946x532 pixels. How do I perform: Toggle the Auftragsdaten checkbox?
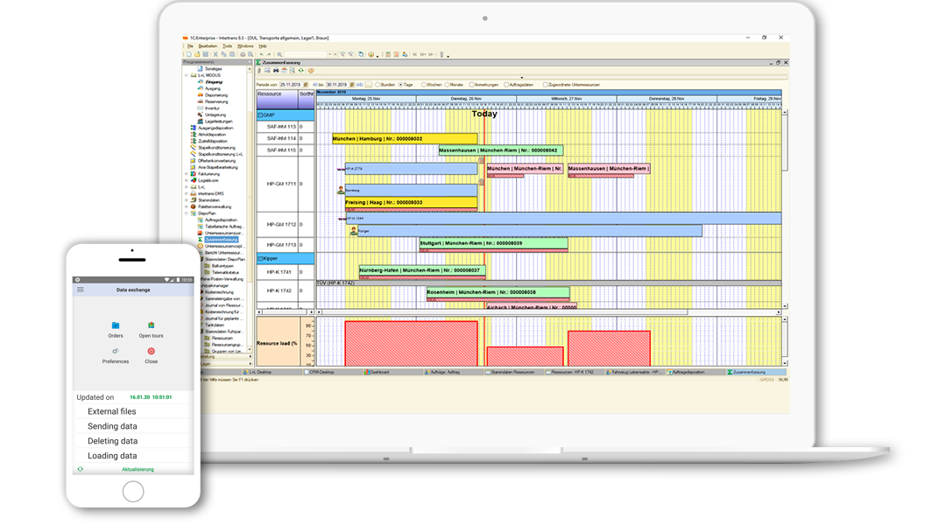click(x=506, y=85)
